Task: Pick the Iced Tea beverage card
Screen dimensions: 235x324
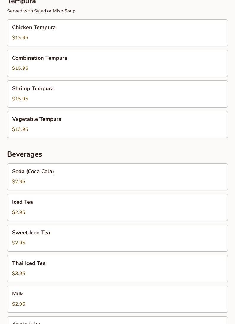Action: (117, 208)
